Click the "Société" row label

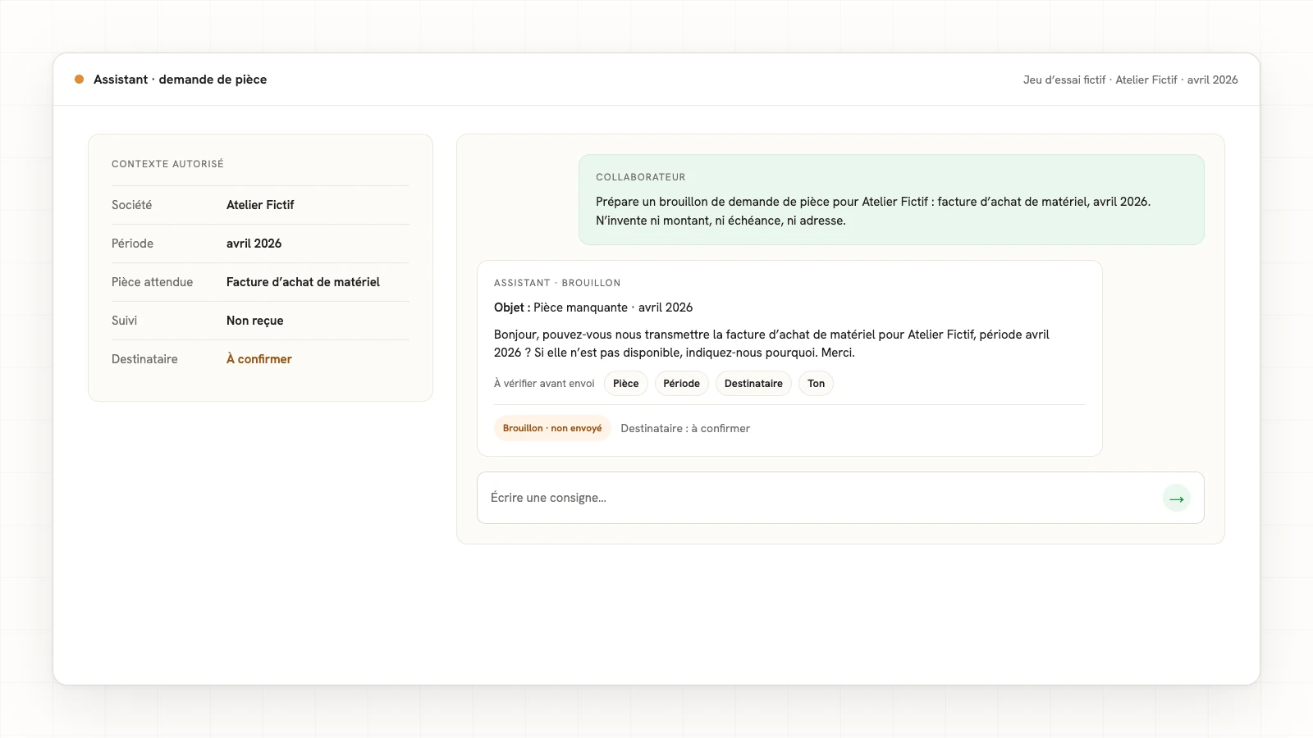click(131, 205)
